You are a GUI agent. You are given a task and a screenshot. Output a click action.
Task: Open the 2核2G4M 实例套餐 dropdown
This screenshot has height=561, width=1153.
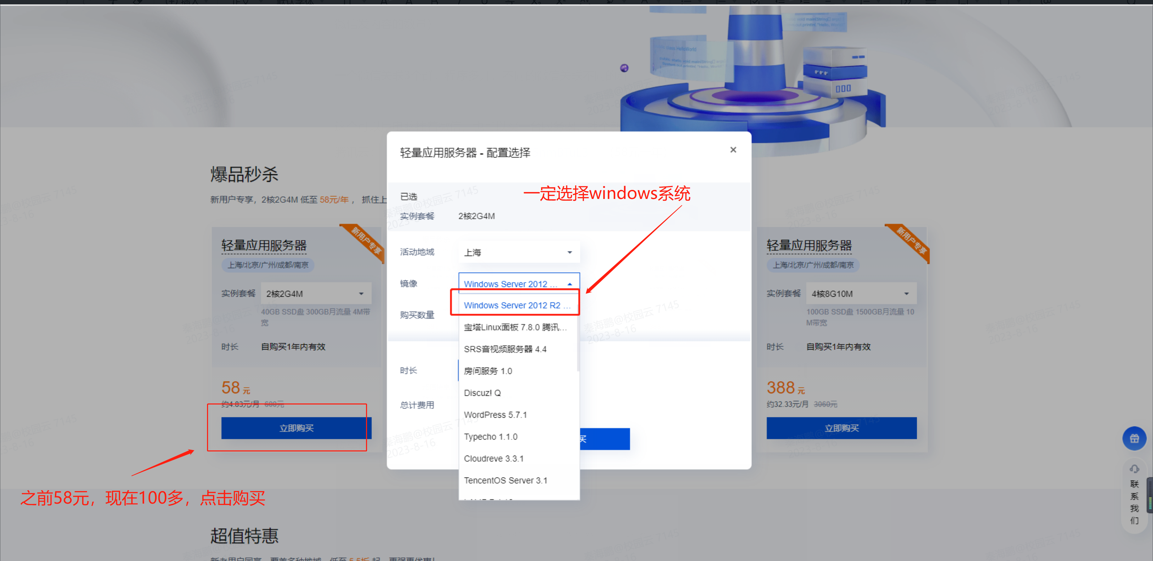tap(316, 294)
